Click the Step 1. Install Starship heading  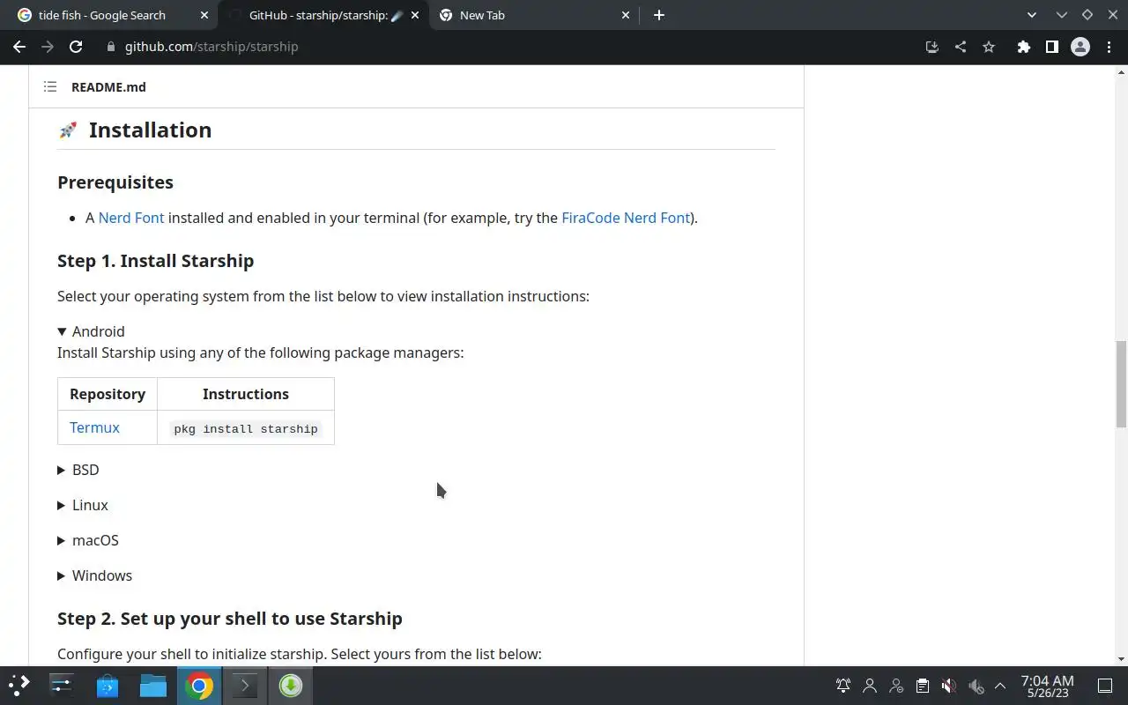155,261
